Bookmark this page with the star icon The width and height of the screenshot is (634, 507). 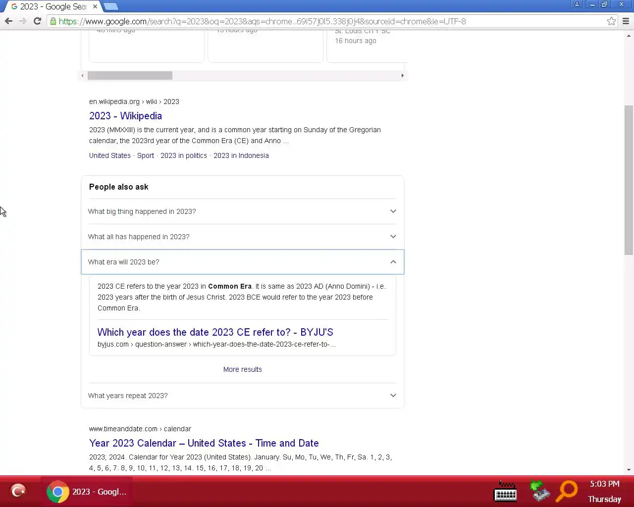(612, 21)
